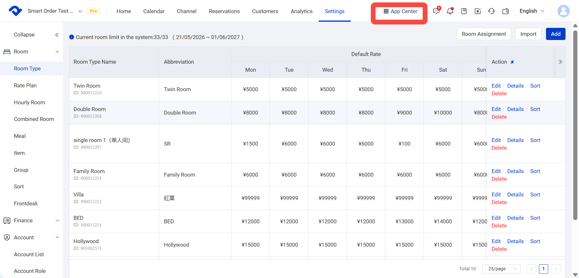Open the 25/page size dropdown
The width and height of the screenshot is (579, 278).
coord(501,269)
